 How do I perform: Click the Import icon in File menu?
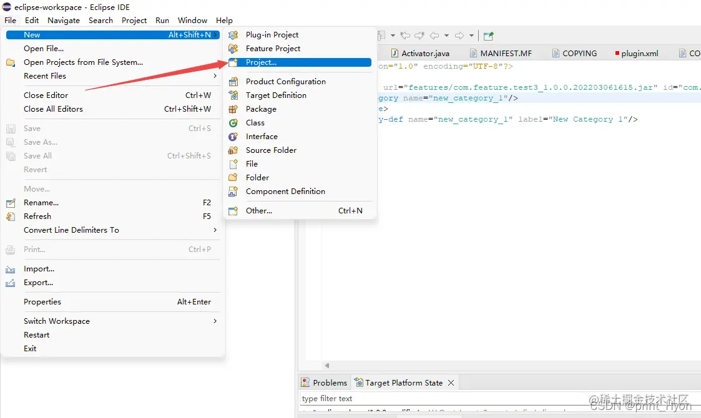[x=10, y=269]
